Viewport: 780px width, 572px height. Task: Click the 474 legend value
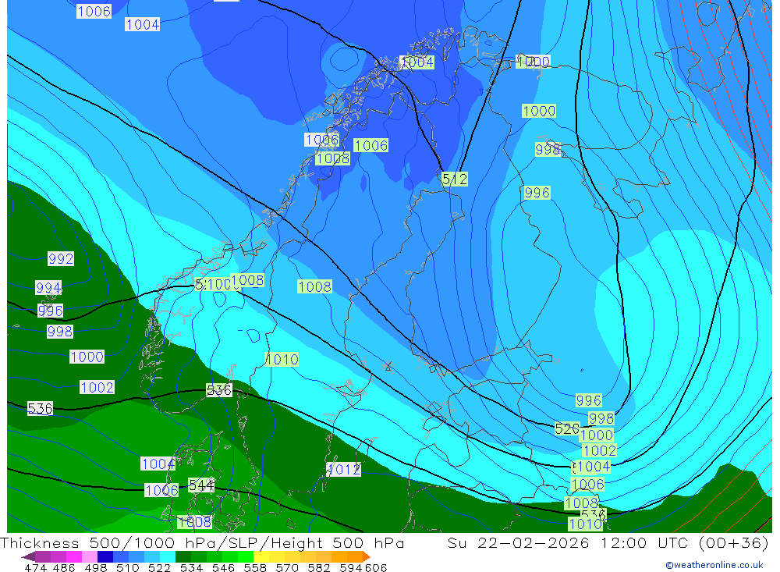35,567
